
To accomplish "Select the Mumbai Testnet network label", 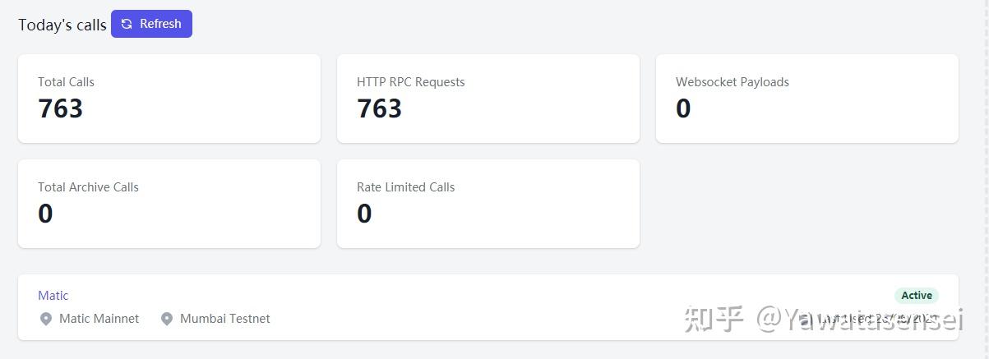I will [225, 318].
